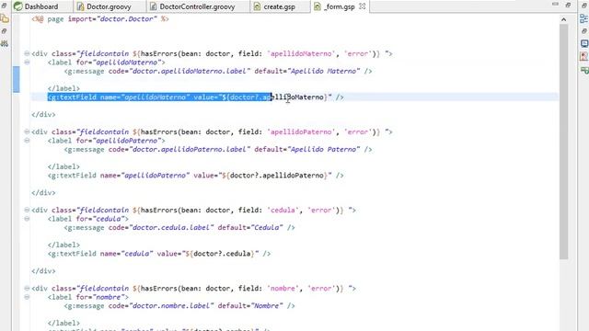
Task: Restore the top-left minimized view stack
Action: pos(4,6)
